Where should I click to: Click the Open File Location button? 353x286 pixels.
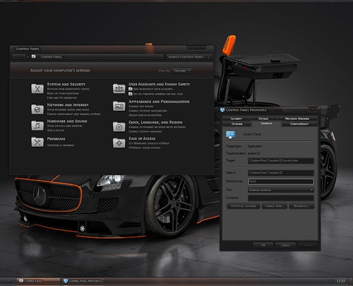pyautogui.click(x=244, y=206)
